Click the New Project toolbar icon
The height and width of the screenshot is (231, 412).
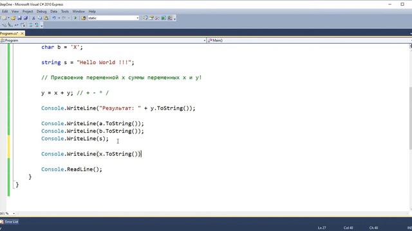4,18
